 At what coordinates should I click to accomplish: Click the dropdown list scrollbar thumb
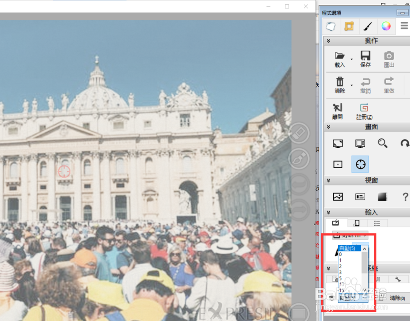[x=364, y=262]
